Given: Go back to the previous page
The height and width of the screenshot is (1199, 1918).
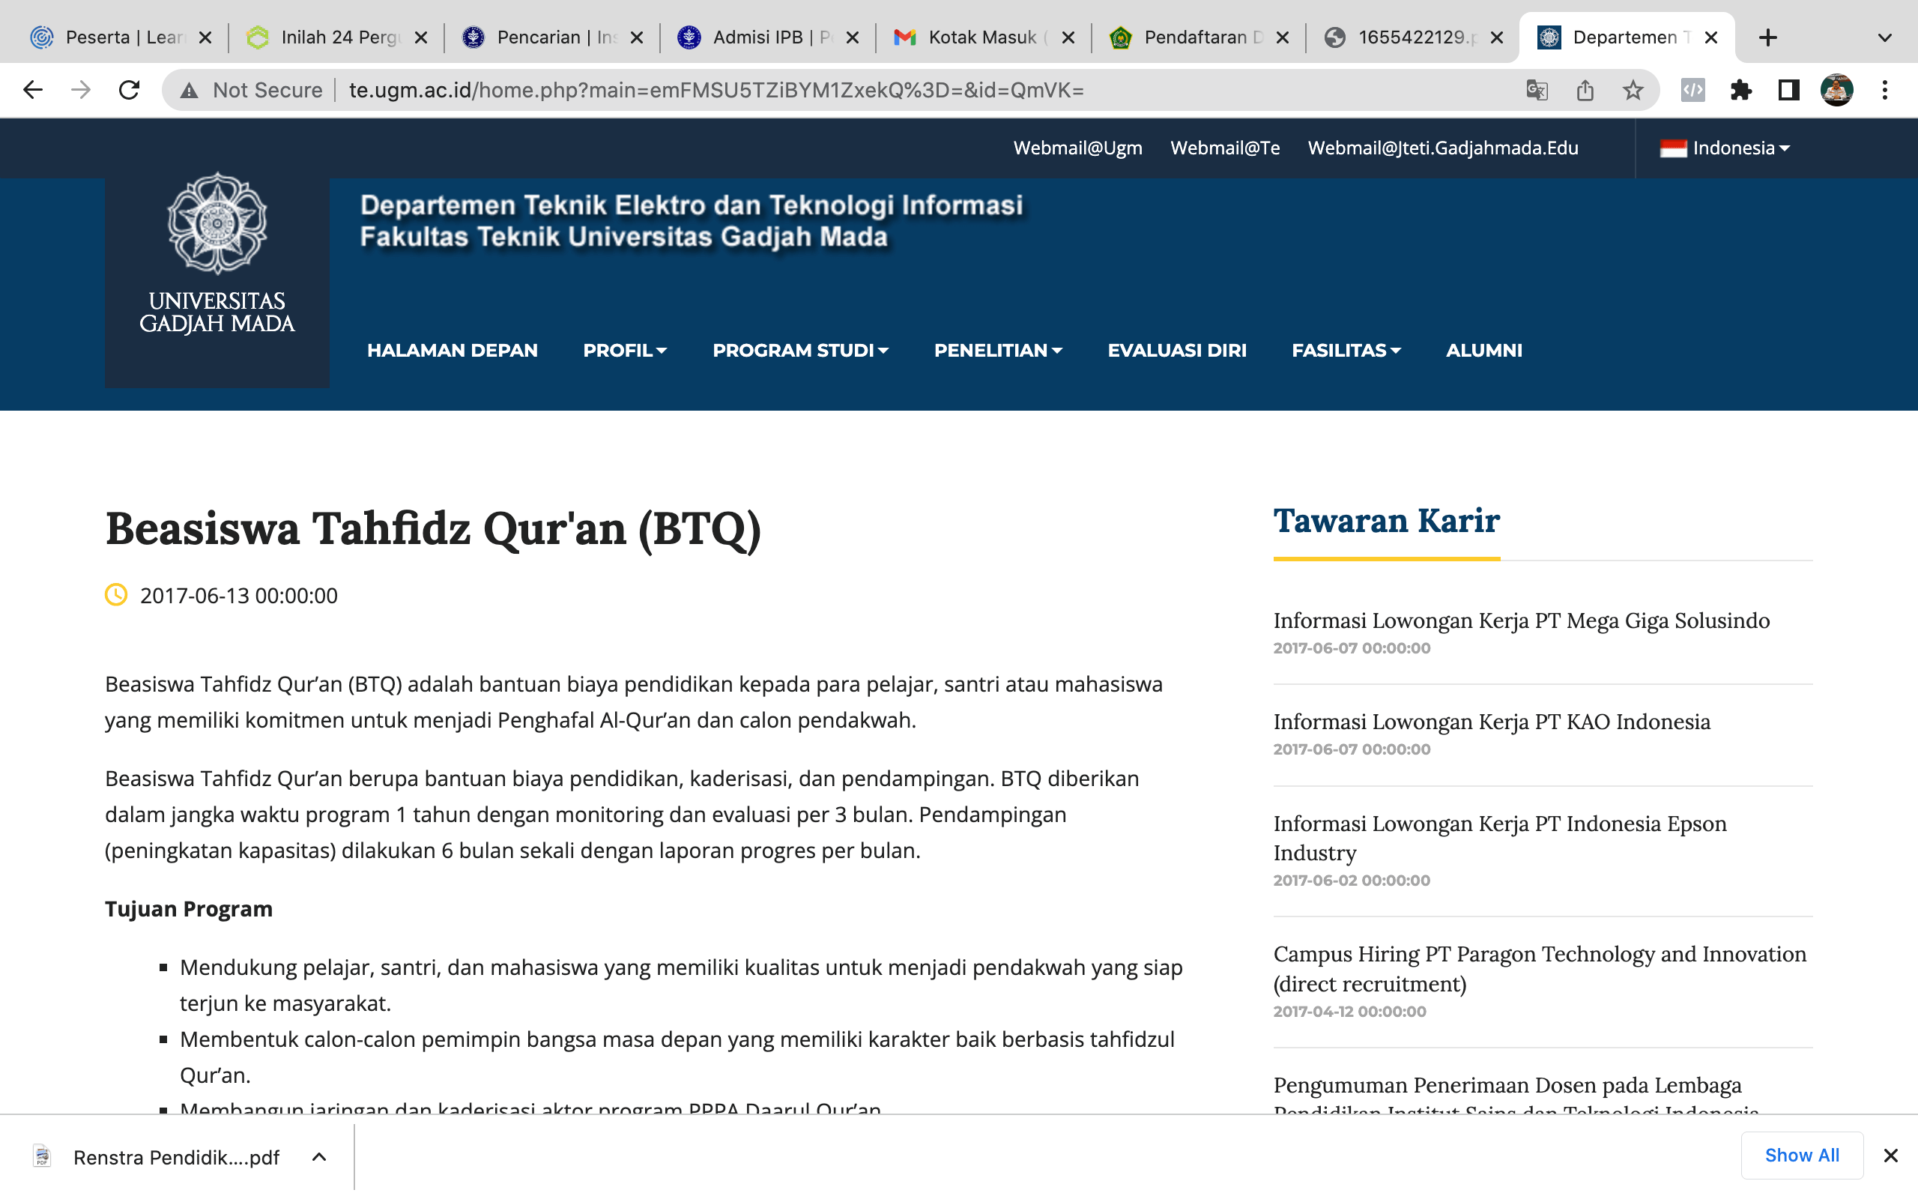Looking at the screenshot, I should click(x=32, y=90).
